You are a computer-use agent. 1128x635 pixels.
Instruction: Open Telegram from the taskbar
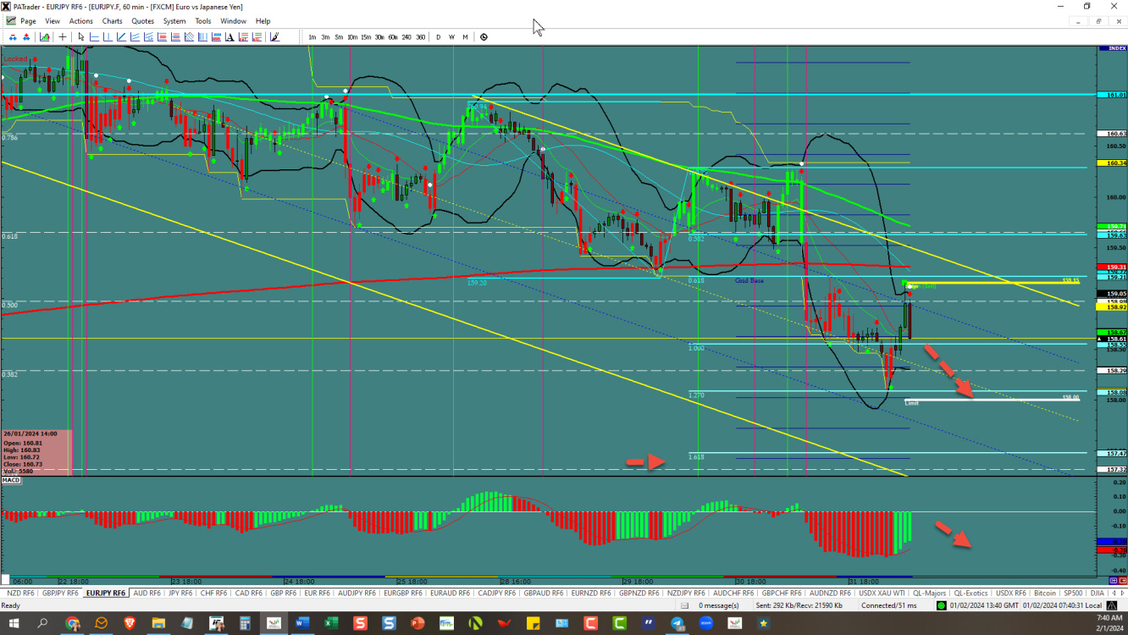click(677, 623)
